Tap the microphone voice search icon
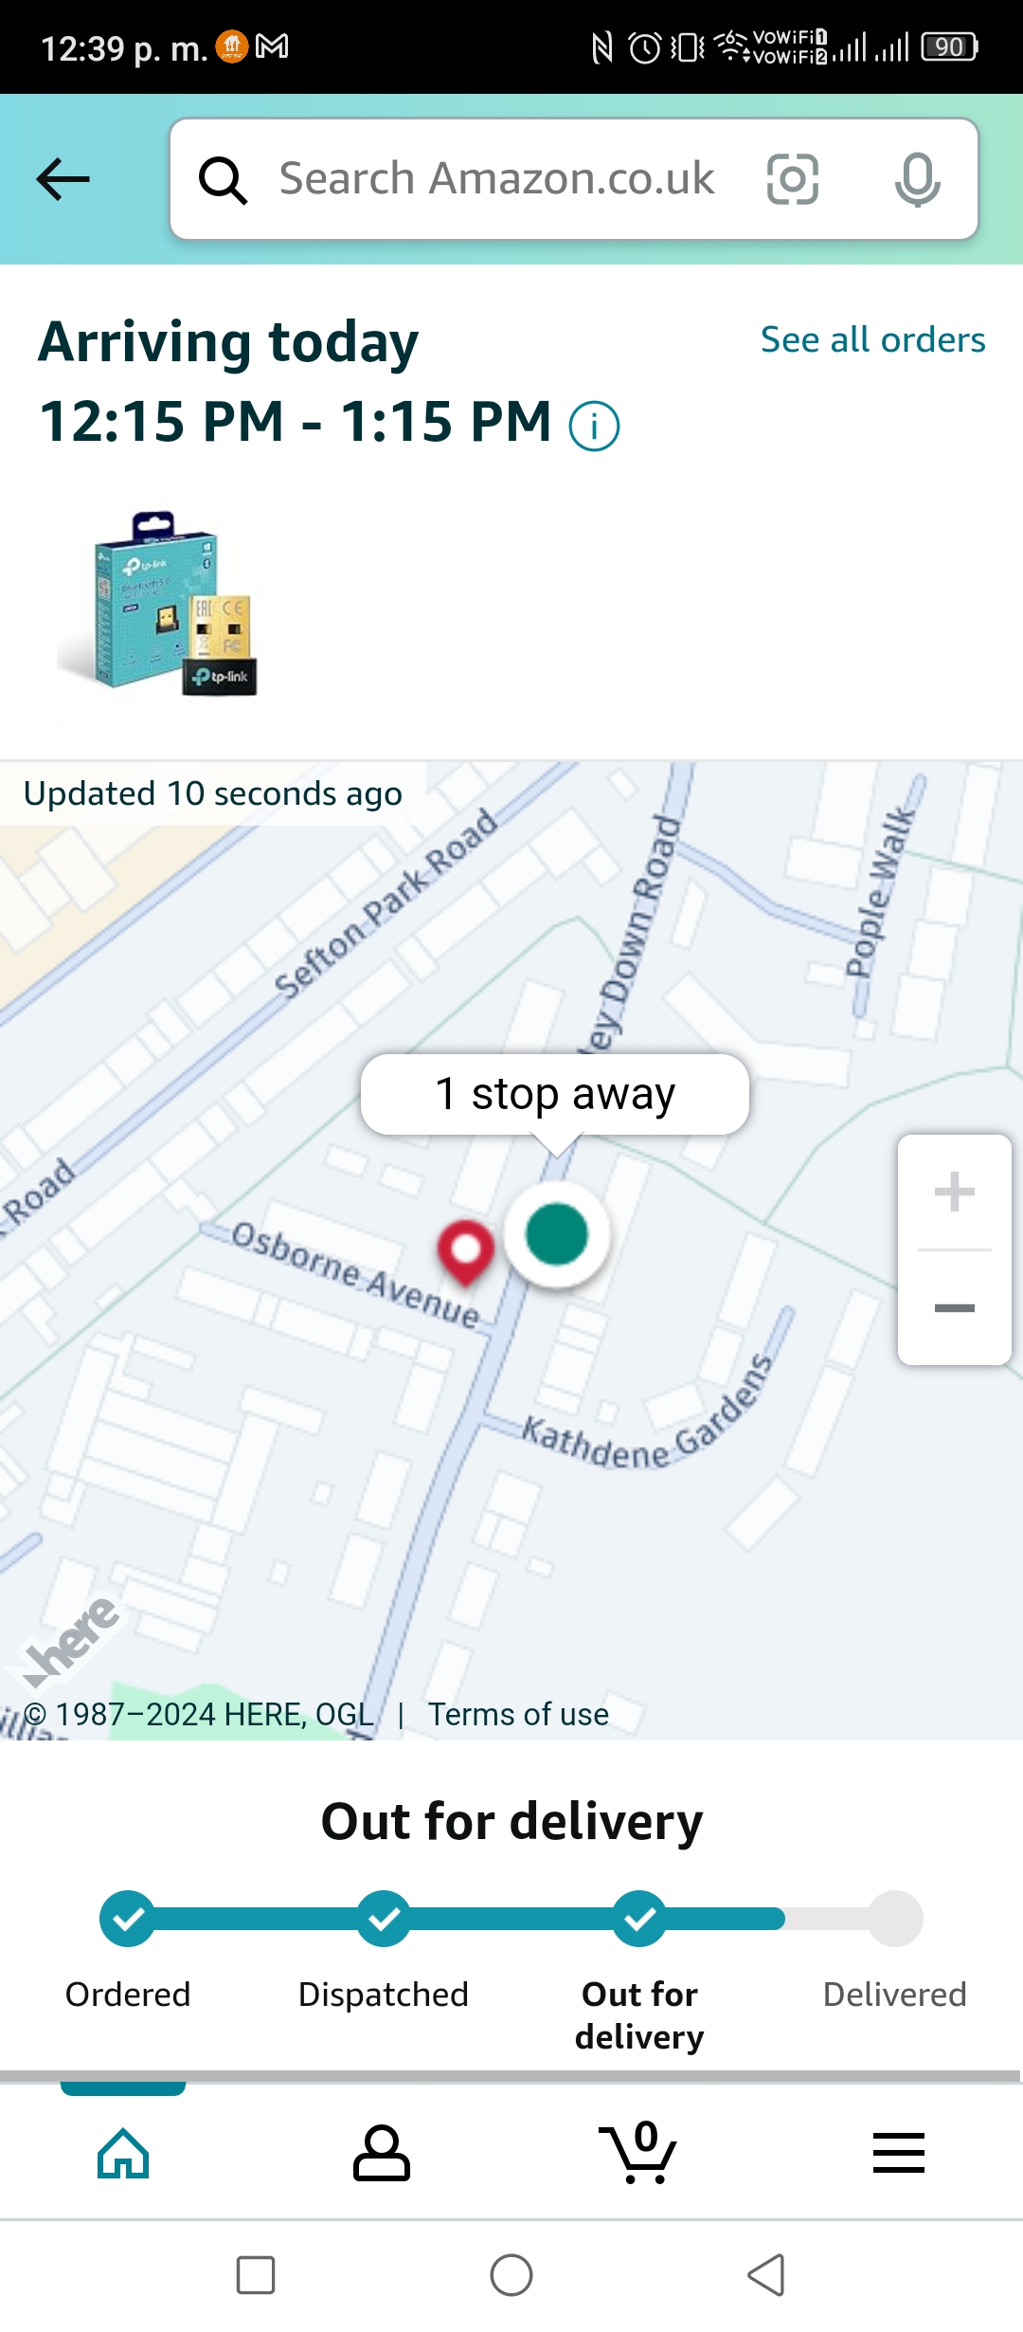Screen dimensions: 1023x2332 [917, 179]
